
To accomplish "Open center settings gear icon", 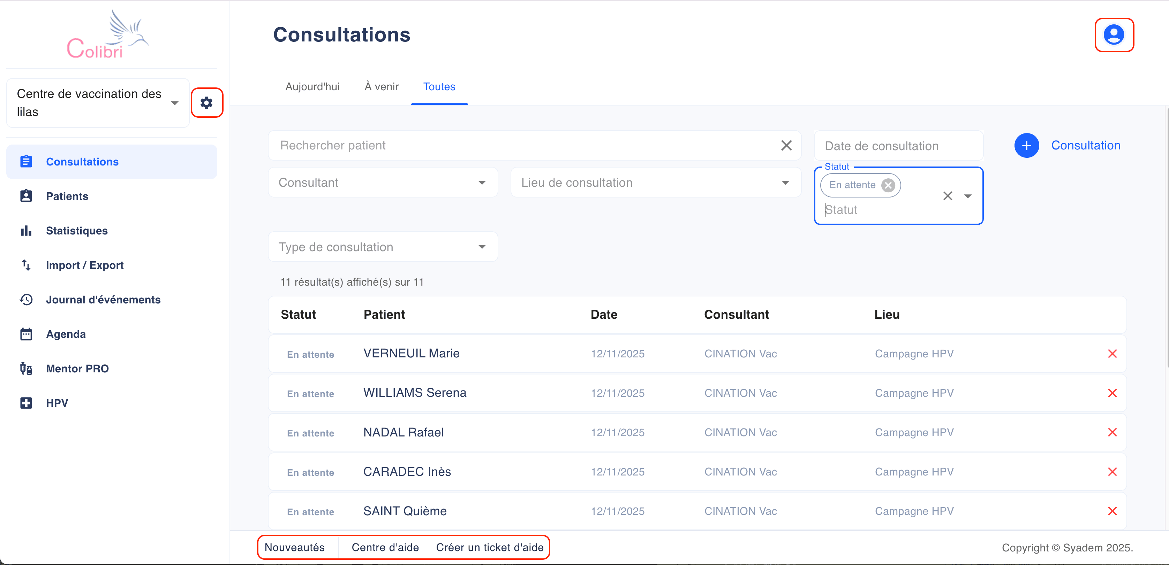I will (x=206, y=103).
